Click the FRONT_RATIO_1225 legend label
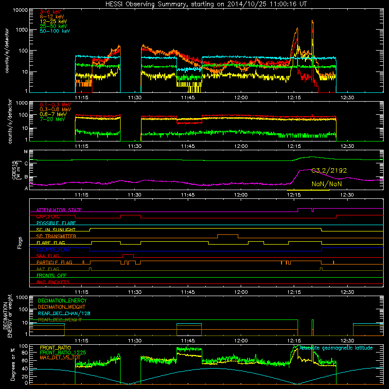The image size is (389, 389). click(x=63, y=353)
